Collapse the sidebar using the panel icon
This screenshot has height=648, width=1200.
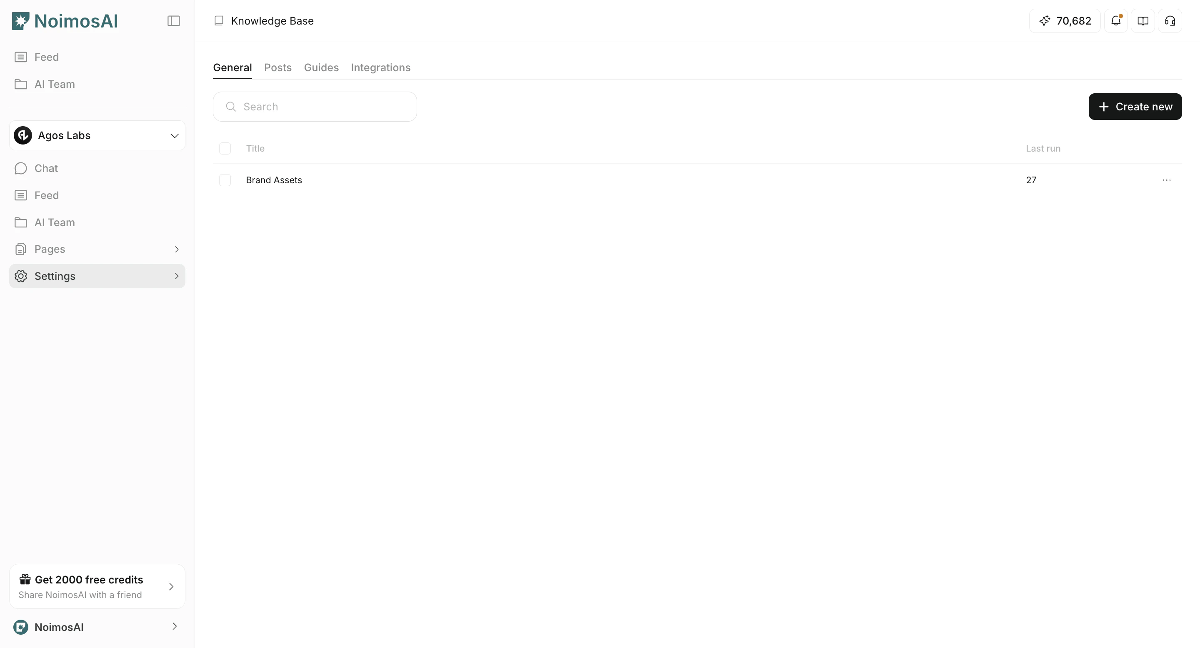[173, 20]
